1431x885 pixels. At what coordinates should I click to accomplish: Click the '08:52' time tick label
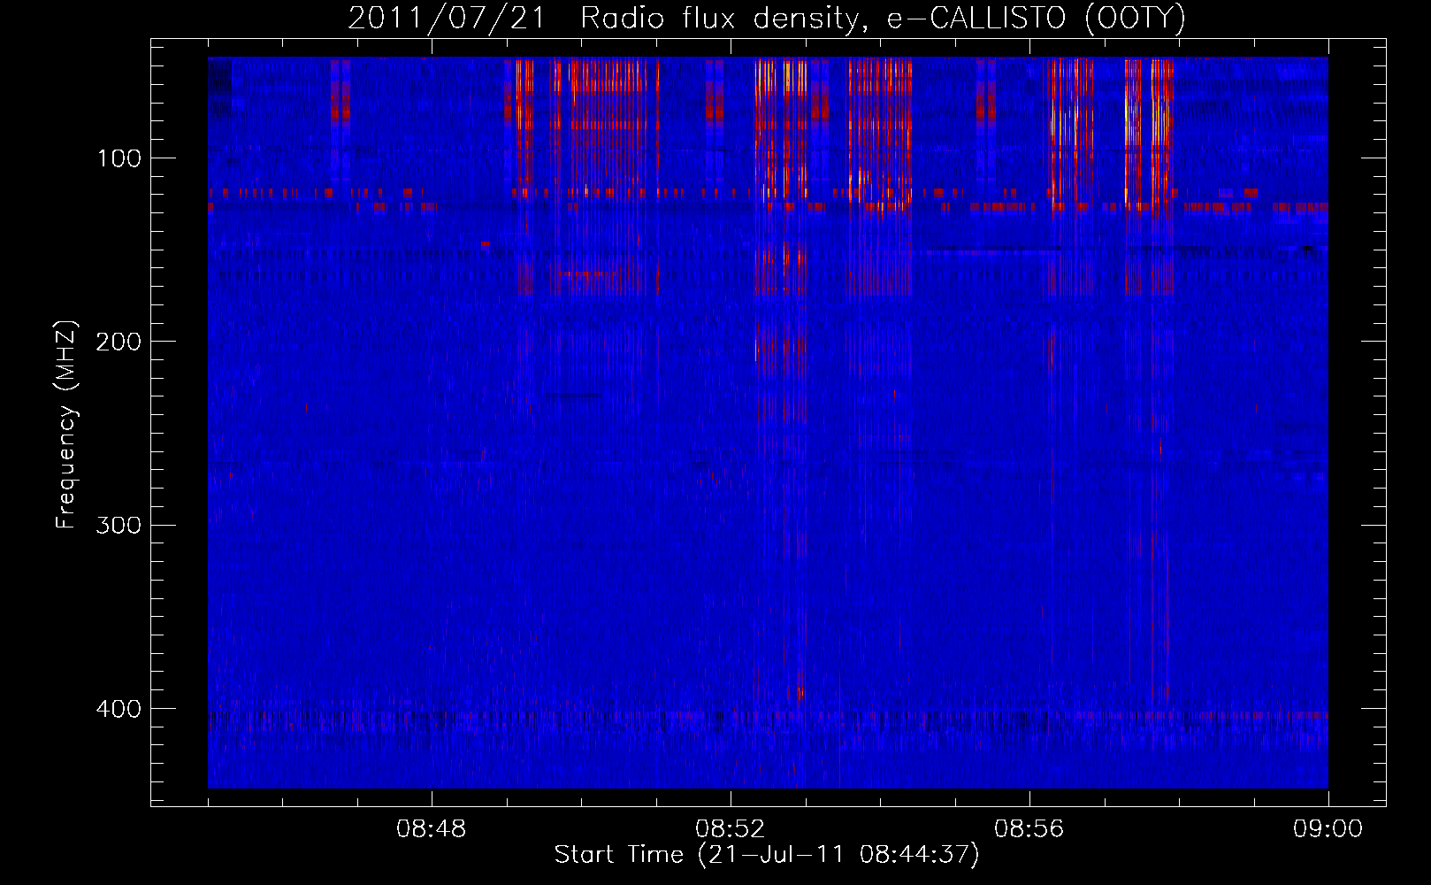[731, 828]
